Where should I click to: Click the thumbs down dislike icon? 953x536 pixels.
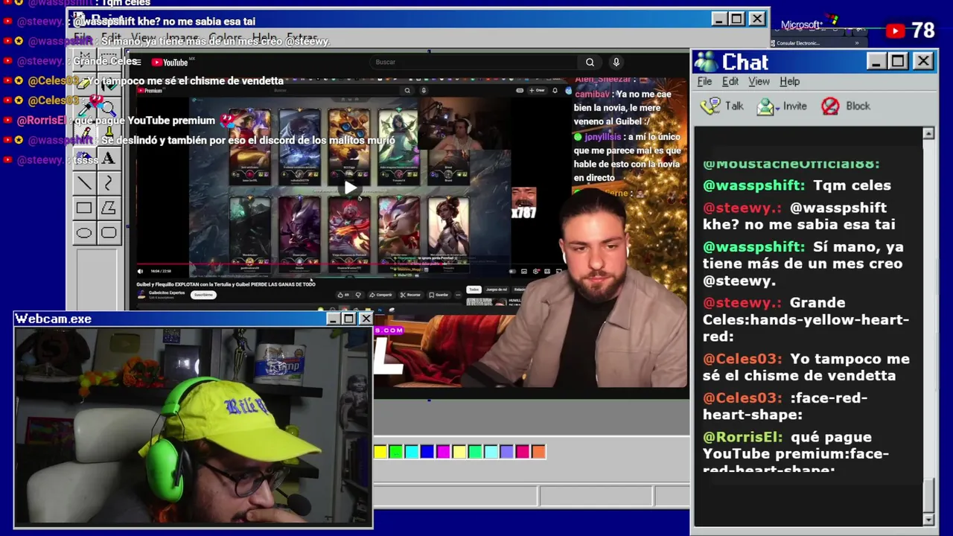pyautogui.click(x=358, y=295)
